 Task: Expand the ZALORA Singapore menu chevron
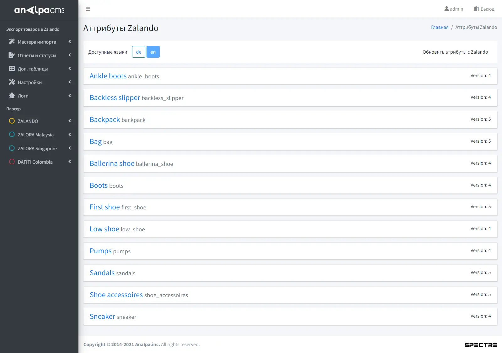[70, 148]
